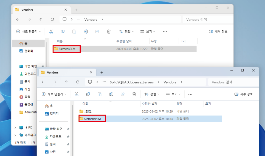Select _SSQ_ folder in front window
The image size is (265, 156).
coord(150,111)
